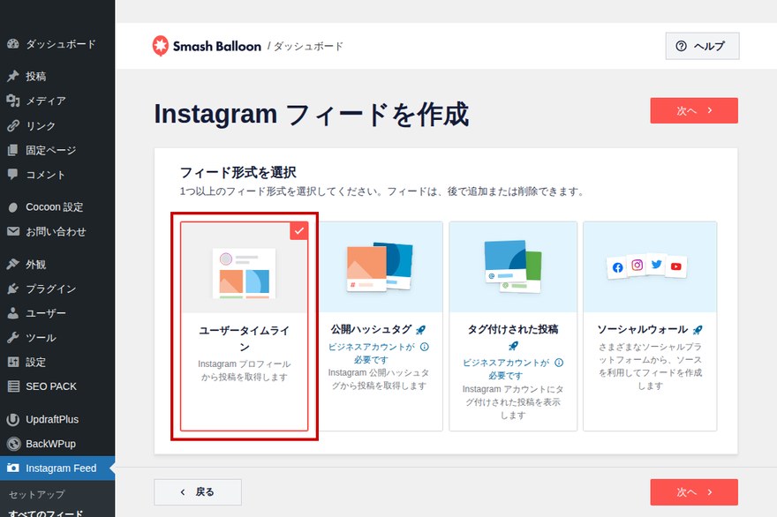The height and width of the screenshot is (517, 777).
Task: Click the rocket icon under タグ付けされた投稿
Action: (513, 346)
